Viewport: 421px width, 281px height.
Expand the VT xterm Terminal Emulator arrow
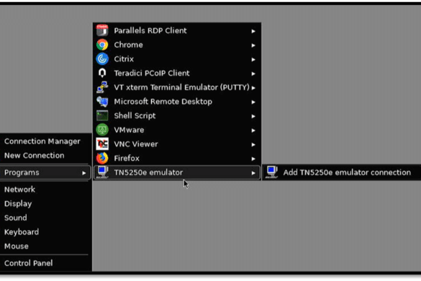click(253, 88)
